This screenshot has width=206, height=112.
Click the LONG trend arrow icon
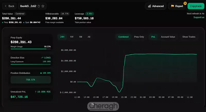(42, 58)
